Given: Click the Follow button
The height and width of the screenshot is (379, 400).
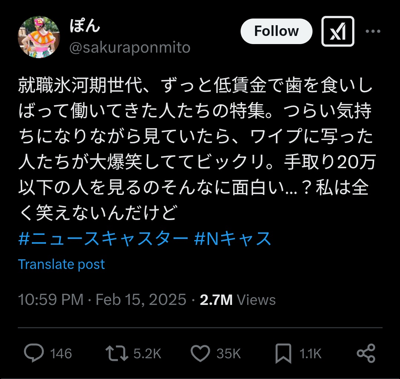Looking at the screenshot, I should pos(276,31).
